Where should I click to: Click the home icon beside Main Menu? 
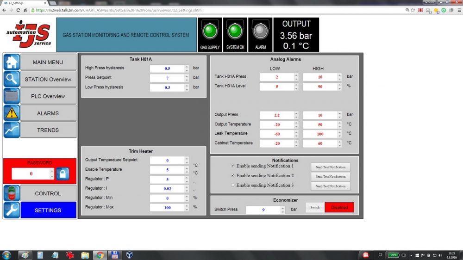12,62
